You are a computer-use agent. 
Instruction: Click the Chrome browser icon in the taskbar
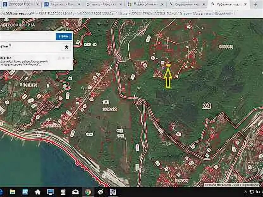click(x=88, y=192)
